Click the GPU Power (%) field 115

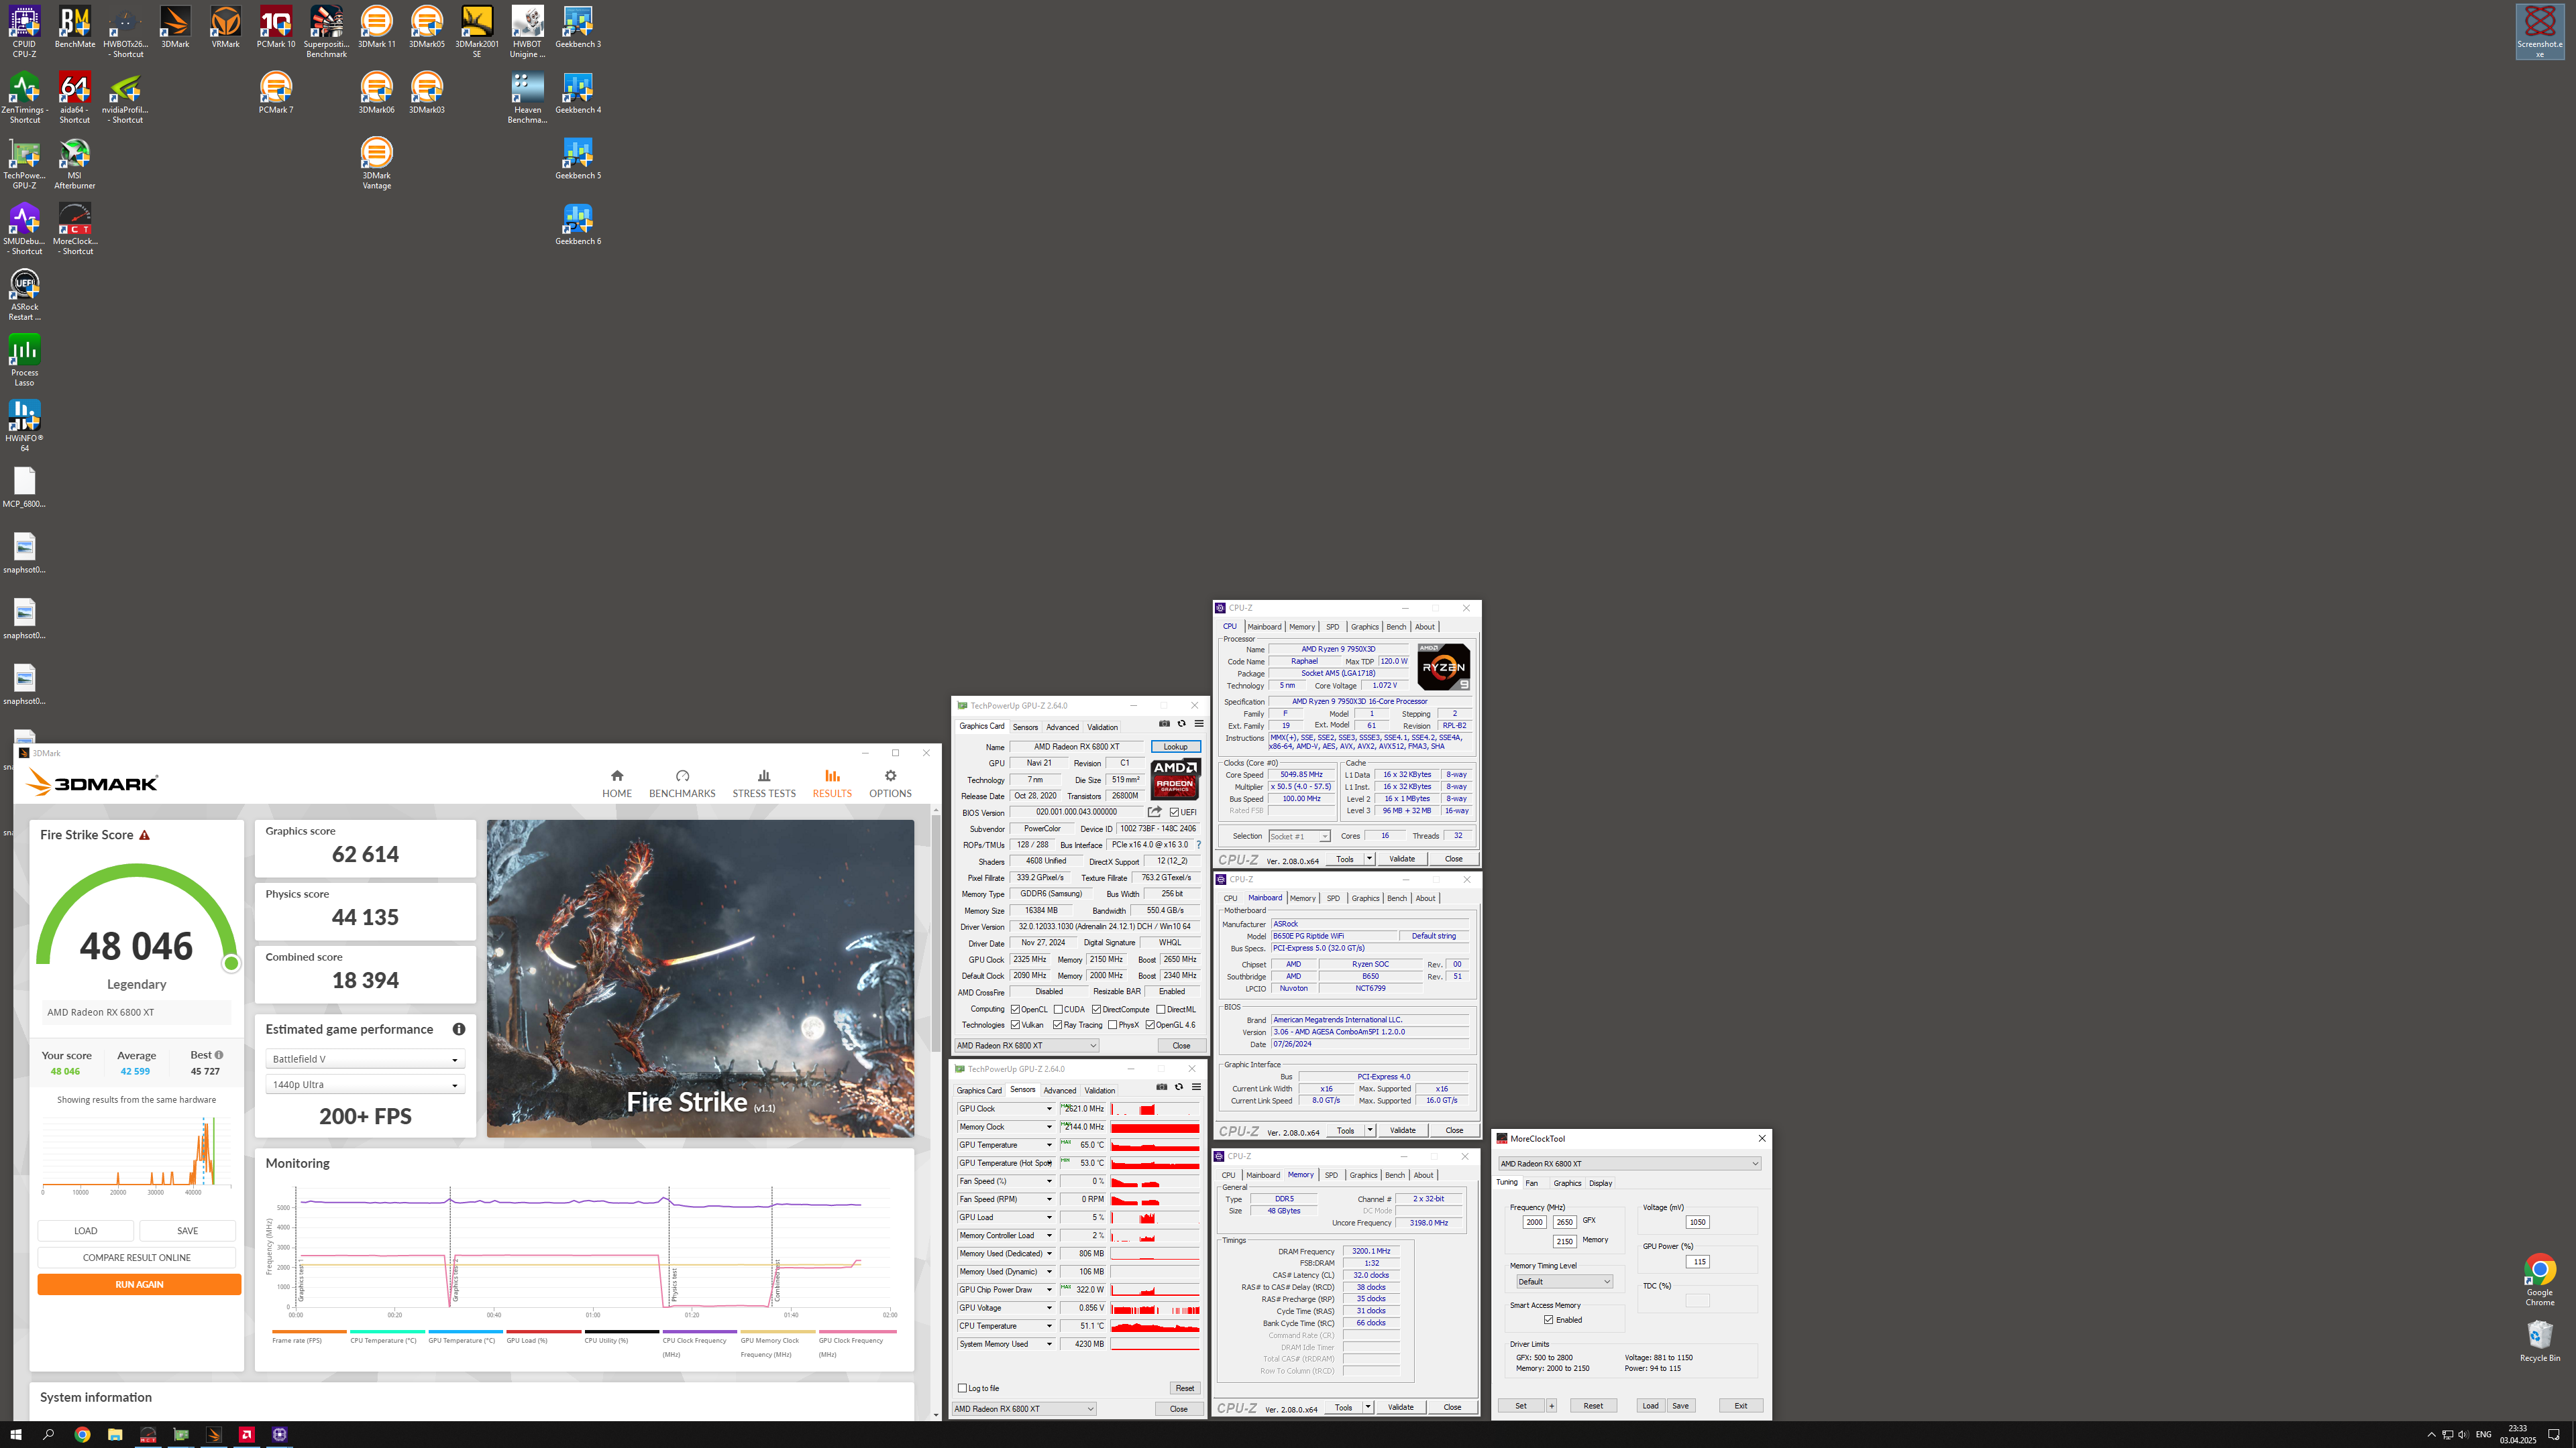(x=1697, y=1262)
